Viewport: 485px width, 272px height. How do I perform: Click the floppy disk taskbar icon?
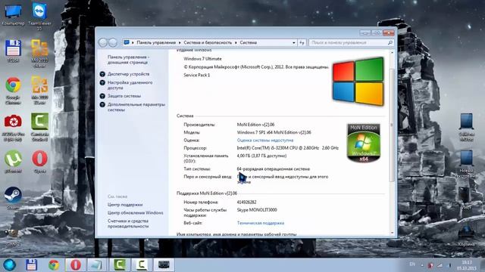32,264
